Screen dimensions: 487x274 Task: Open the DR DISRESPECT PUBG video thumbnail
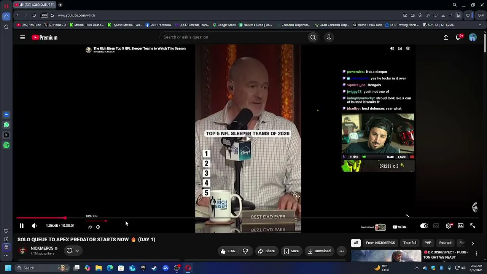[x=386, y=256]
